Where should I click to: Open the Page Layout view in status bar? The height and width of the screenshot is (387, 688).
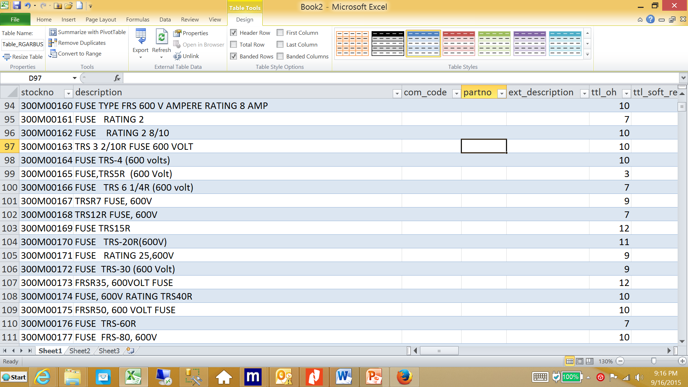click(579, 361)
